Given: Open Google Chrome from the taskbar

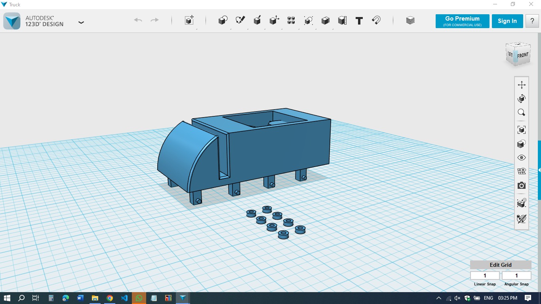Looking at the screenshot, I should [x=109, y=298].
